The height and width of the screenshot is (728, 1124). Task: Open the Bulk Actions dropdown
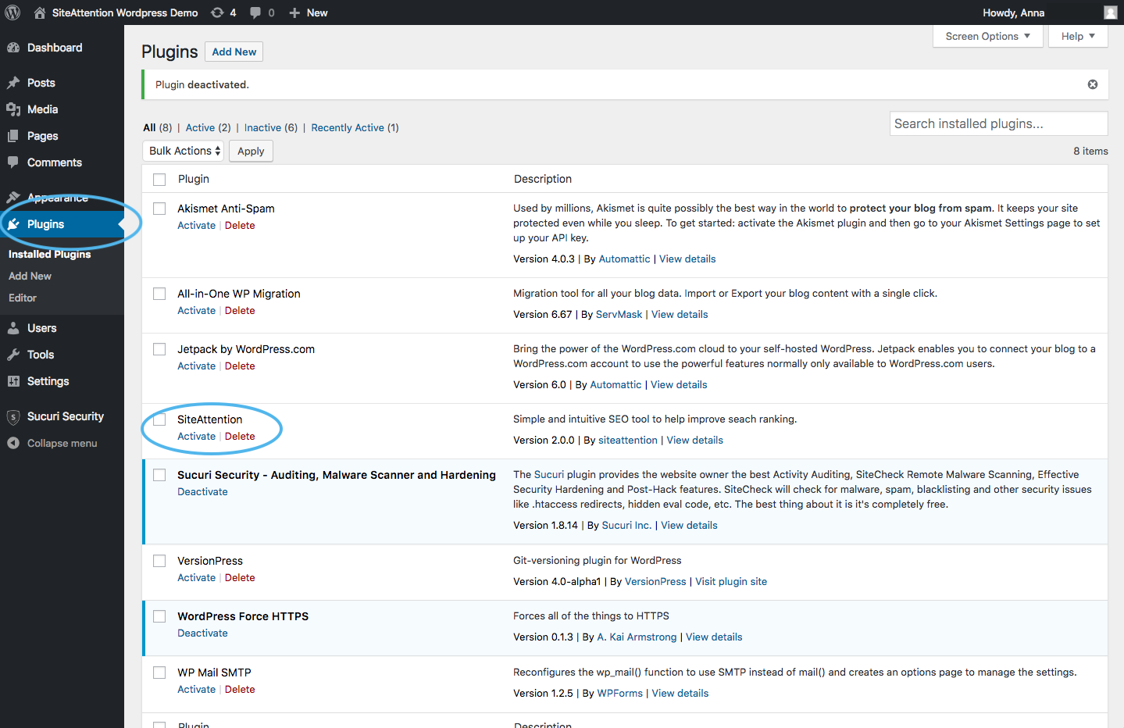click(x=184, y=151)
